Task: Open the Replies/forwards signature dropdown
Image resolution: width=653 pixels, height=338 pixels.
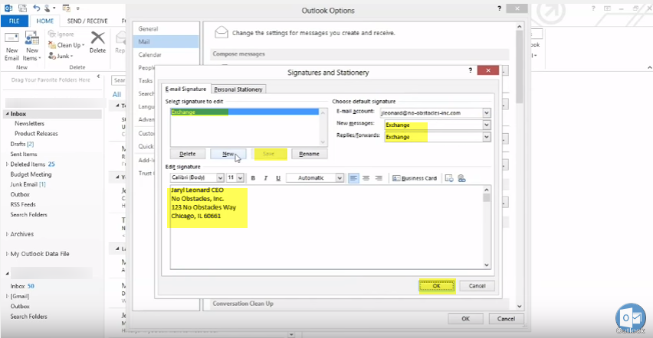Action: point(487,137)
